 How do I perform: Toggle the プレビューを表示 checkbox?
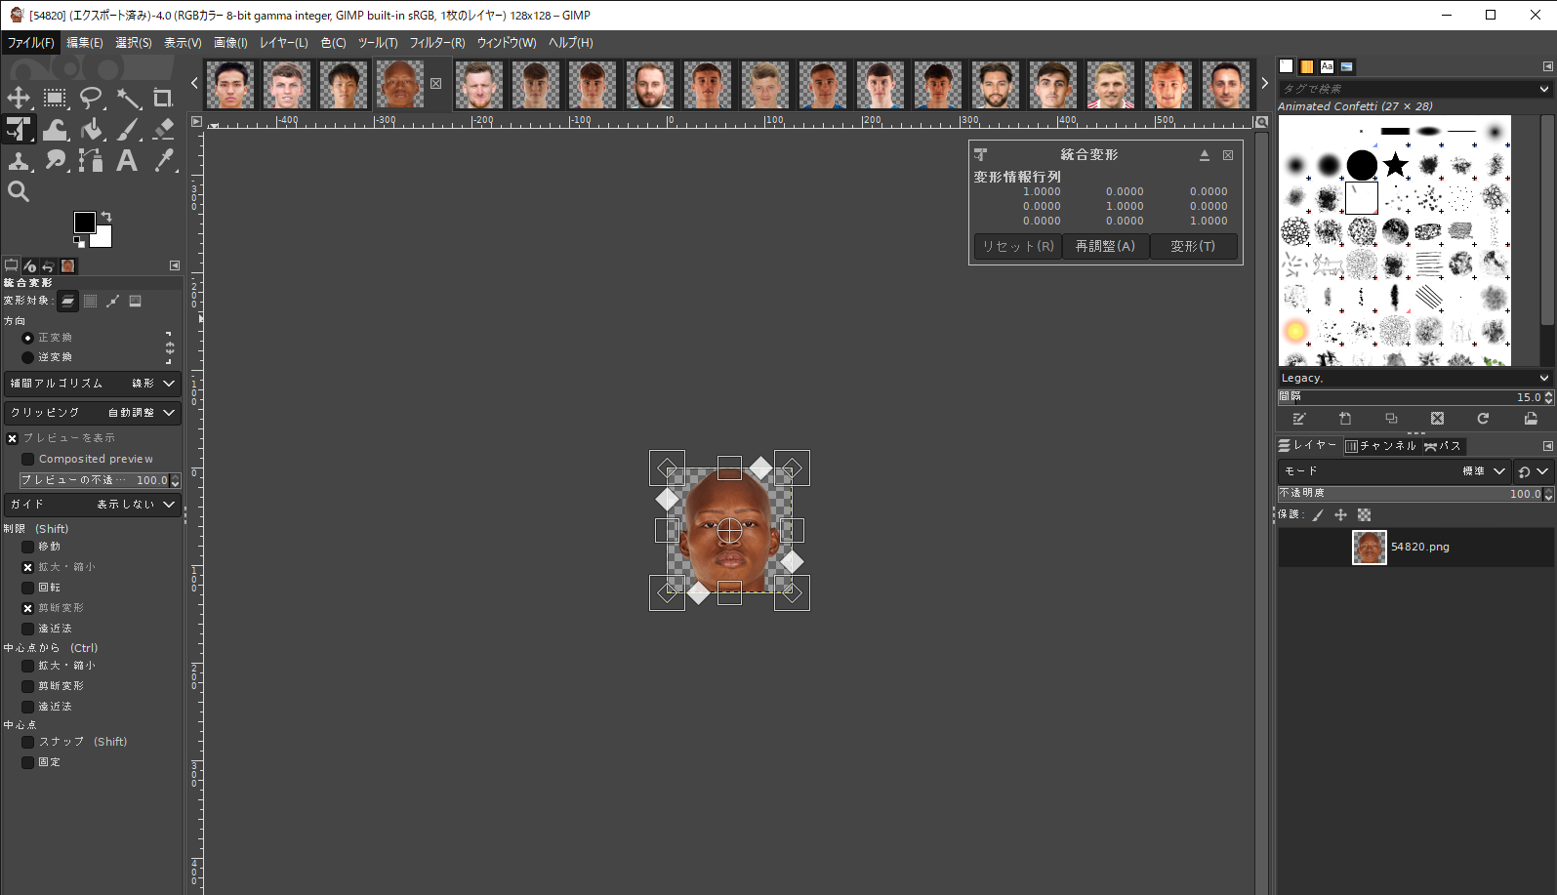(13, 438)
